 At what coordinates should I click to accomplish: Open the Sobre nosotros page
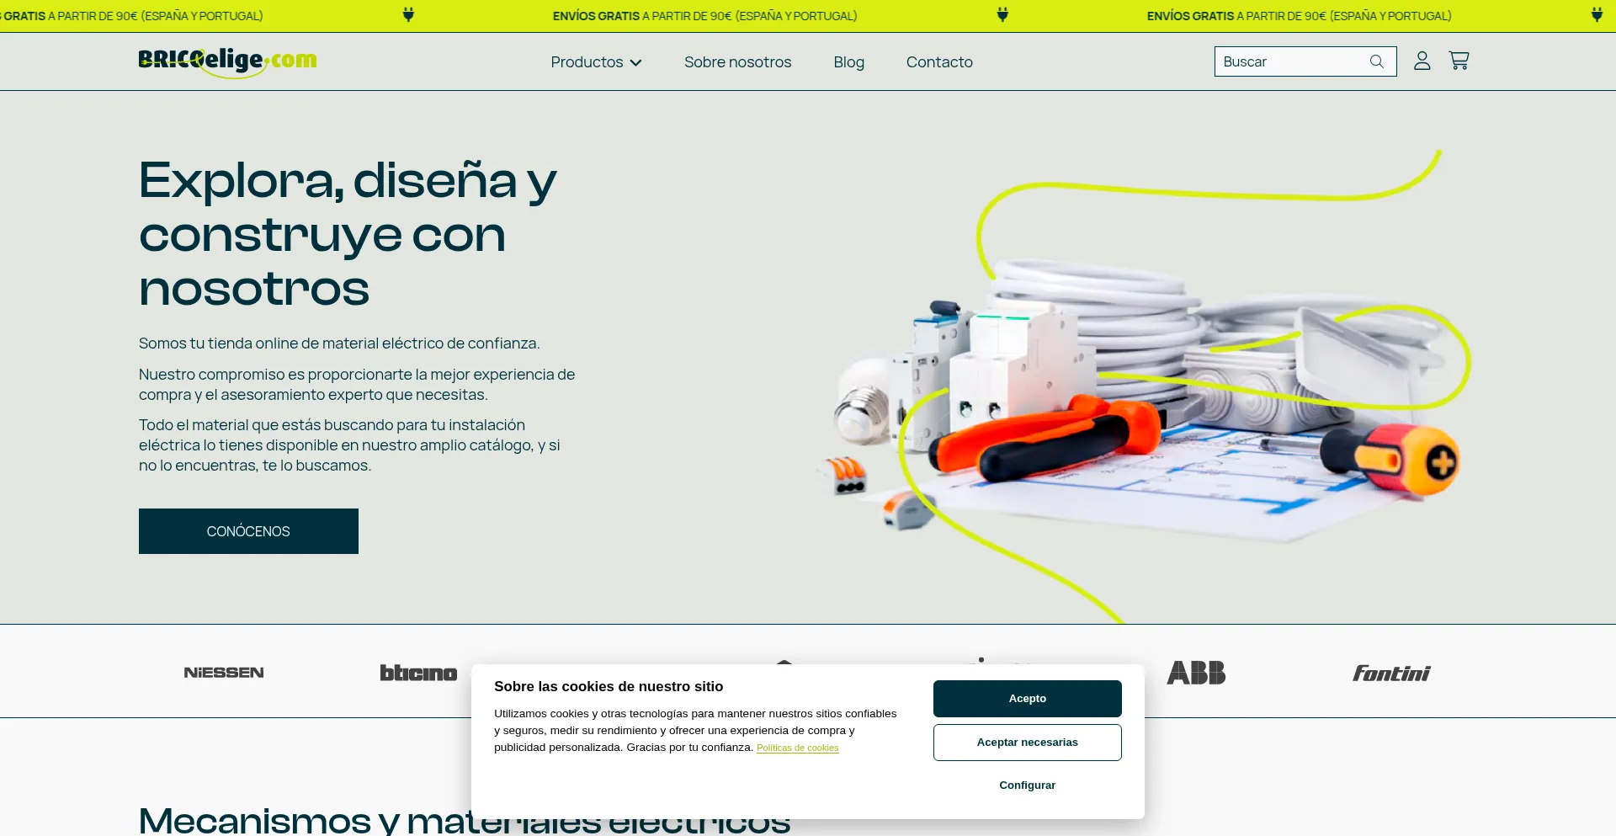point(737,62)
